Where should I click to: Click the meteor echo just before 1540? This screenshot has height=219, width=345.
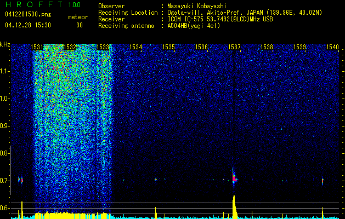(x=323, y=181)
